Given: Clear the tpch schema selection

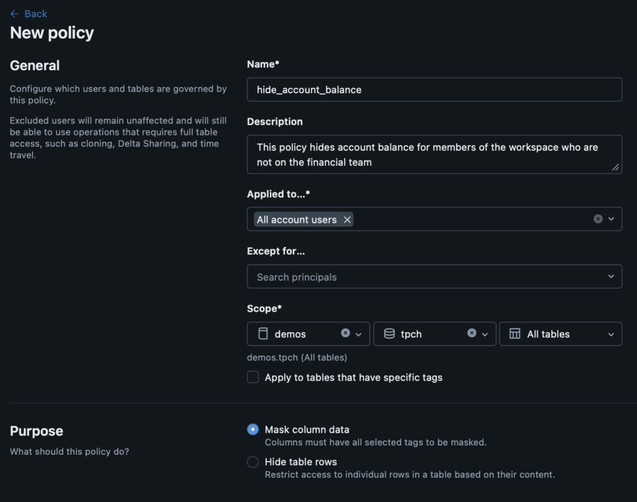Looking at the screenshot, I should coord(472,333).
